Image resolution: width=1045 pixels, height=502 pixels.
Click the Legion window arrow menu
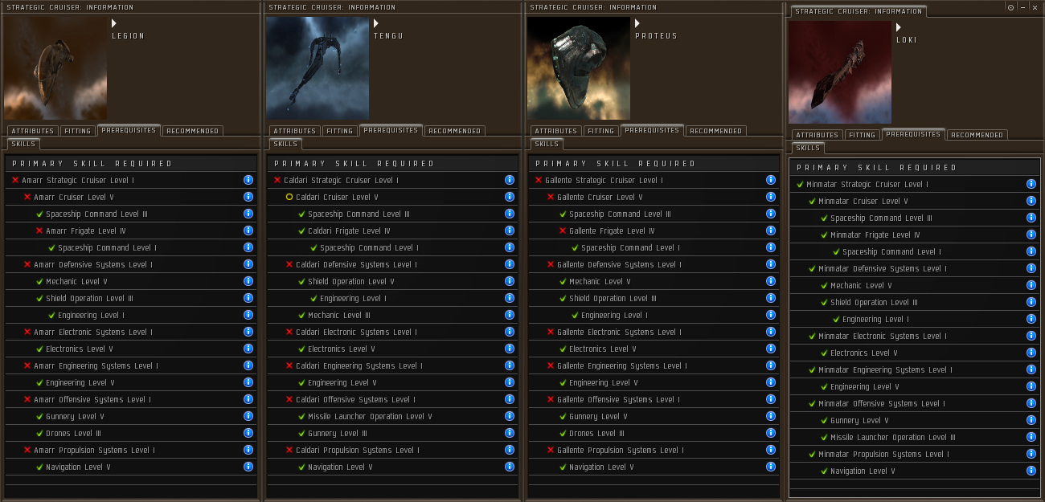click(x=114, y=23)
